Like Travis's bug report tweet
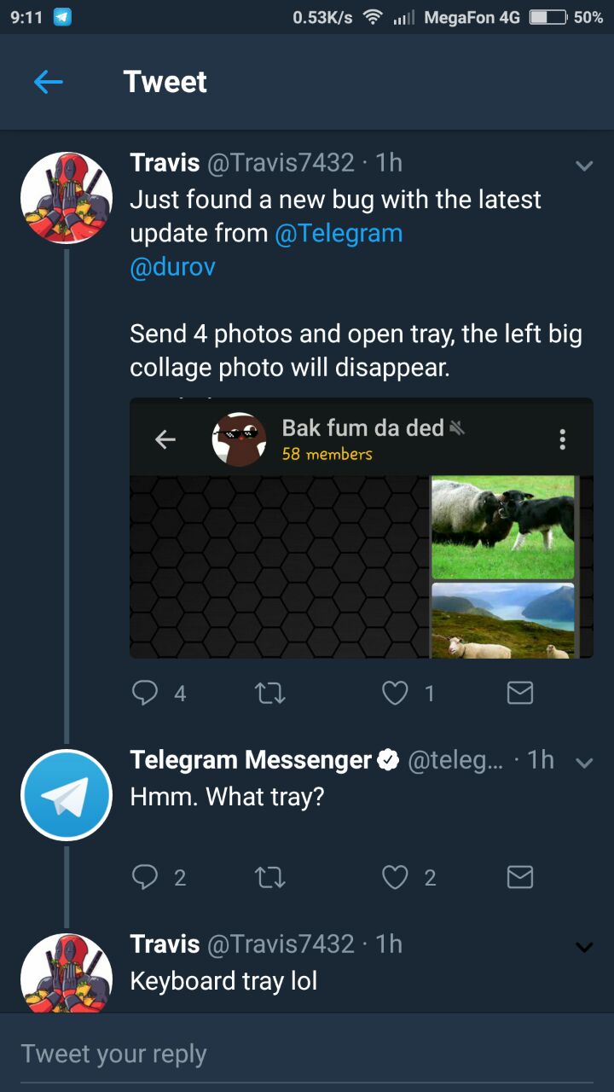614x1092 pixels. (x=395, y=693)
